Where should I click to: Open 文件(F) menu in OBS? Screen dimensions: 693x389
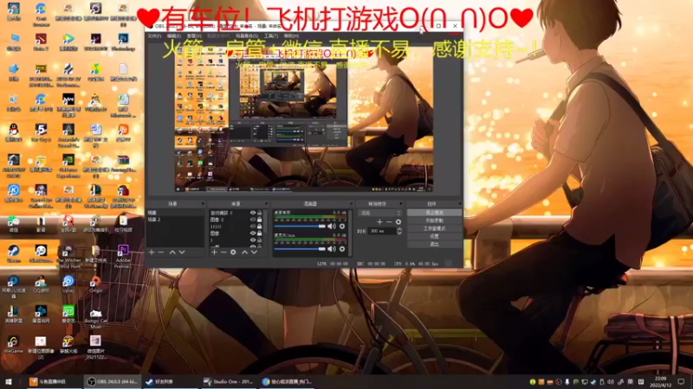154,35
